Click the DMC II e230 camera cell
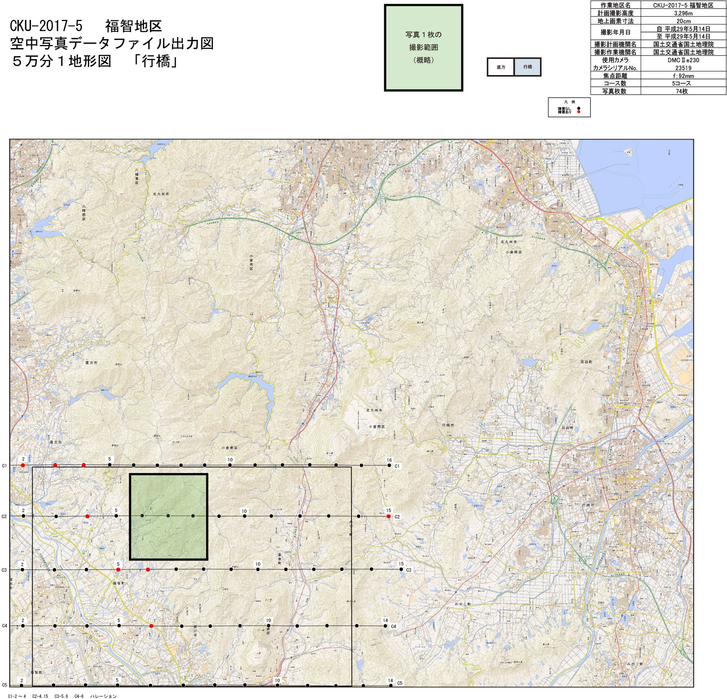Viewport: 727px width, 699px height. coord(683,60)
